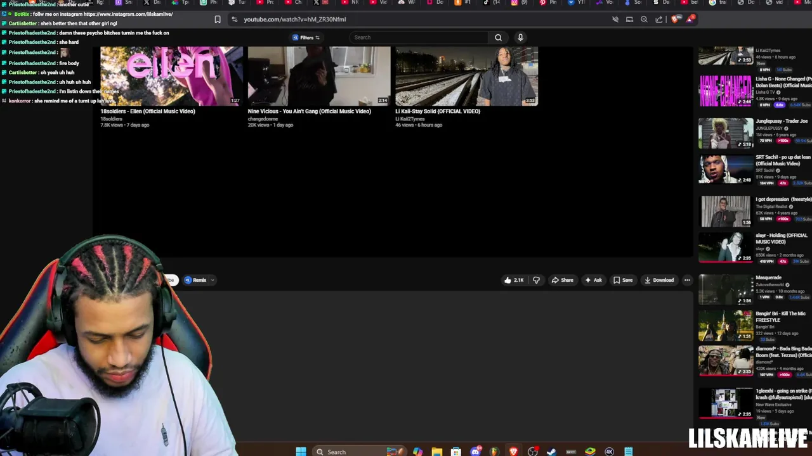The image size is (812, 456).
Task: Open OBS Studio icon in taskbar
Action: click(532, 452)
